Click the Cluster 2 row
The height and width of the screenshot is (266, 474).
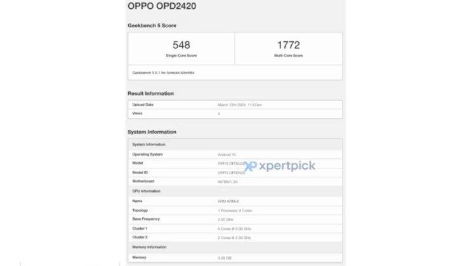coord(235,237)
